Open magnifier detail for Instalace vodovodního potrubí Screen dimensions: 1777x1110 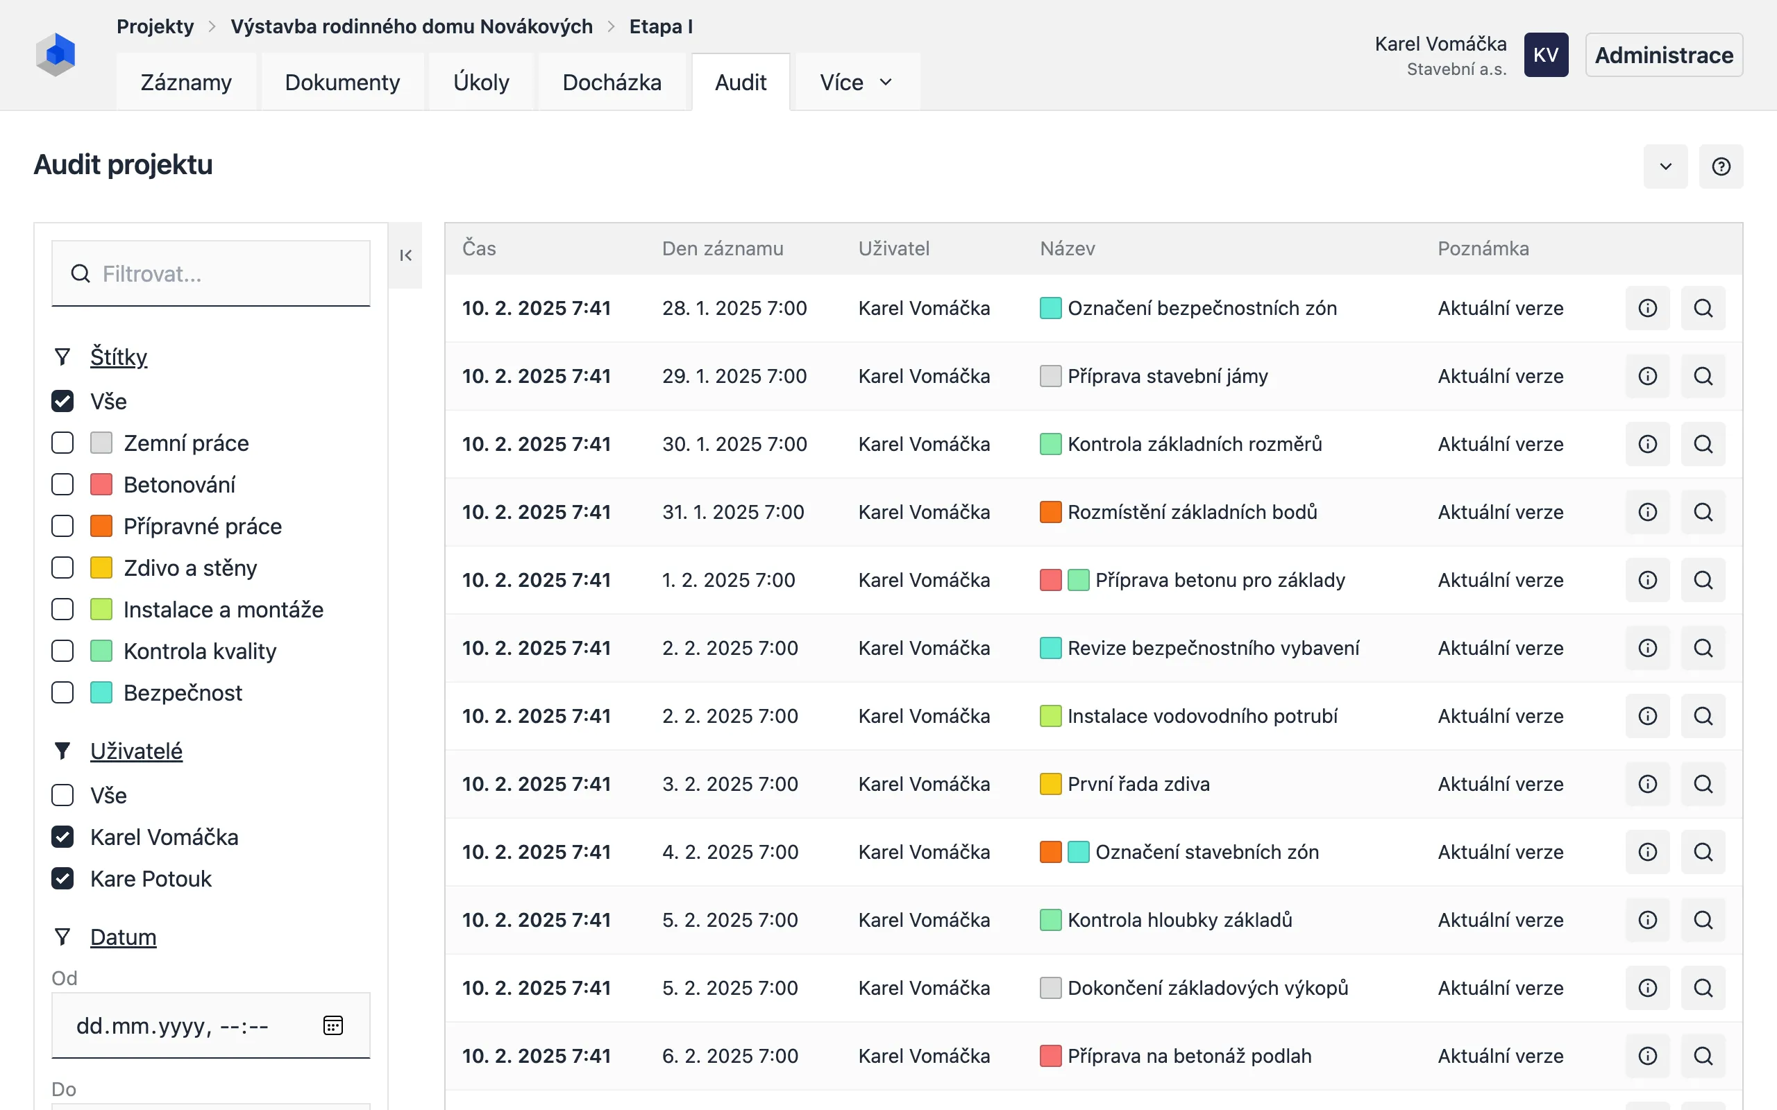[1703, 716]
